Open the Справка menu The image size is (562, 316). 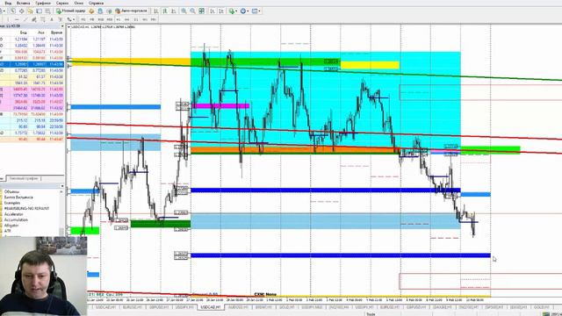(96, 4)
